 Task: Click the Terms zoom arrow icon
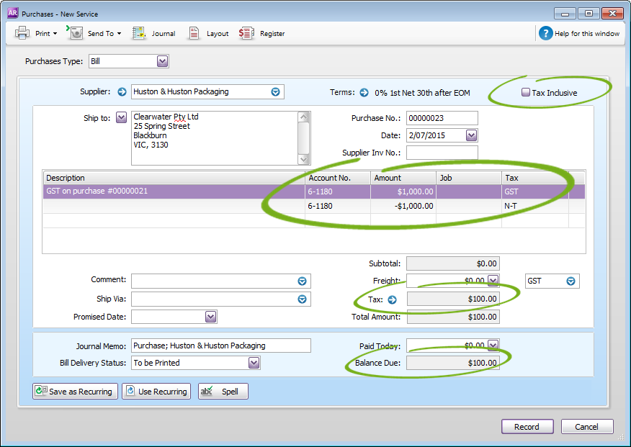pos(364,92)
